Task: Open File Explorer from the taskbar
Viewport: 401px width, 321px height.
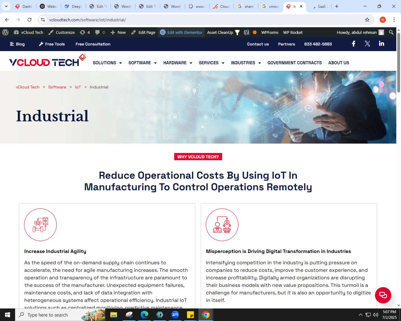Action: [x=114, y=315]
